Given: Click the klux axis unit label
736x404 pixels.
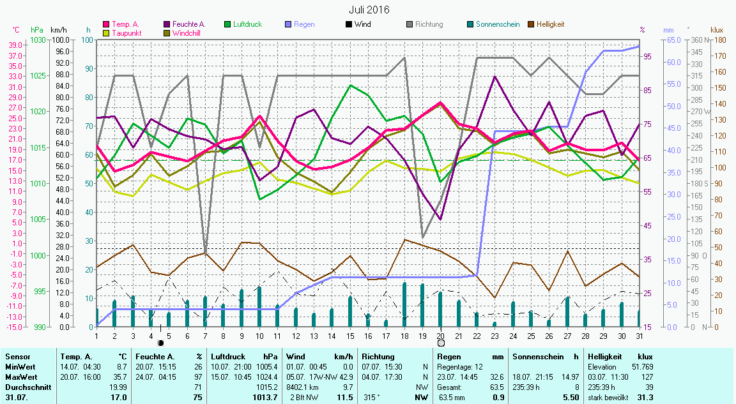Looking at the screenshot, I should pyautogui.click(x=717, y=30).
